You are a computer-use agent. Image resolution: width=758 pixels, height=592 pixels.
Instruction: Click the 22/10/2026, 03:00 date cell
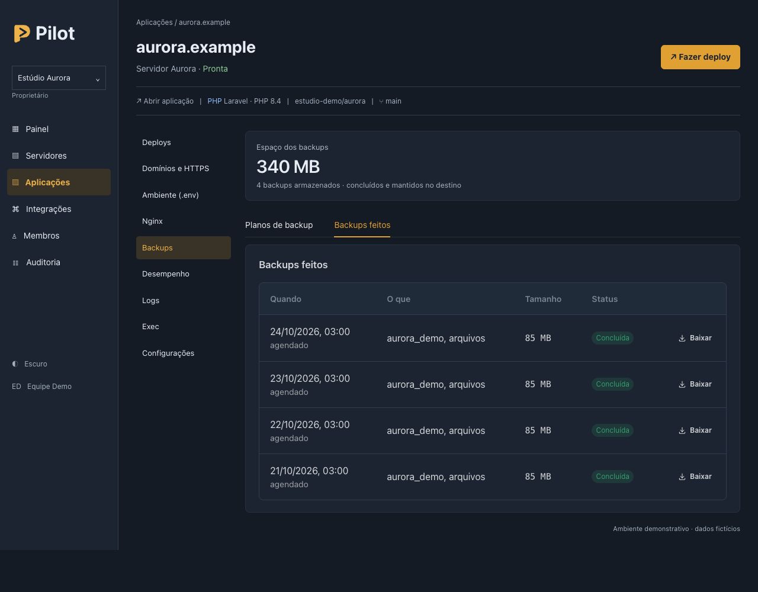tap(310, 425)
